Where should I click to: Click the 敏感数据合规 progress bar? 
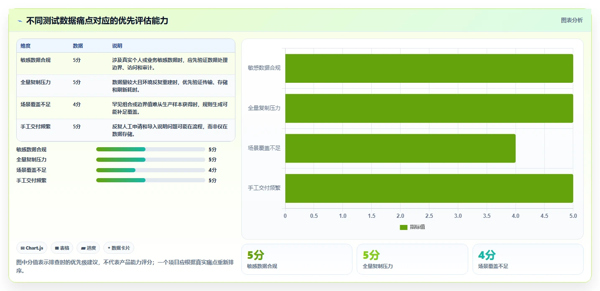click(151, 149)
